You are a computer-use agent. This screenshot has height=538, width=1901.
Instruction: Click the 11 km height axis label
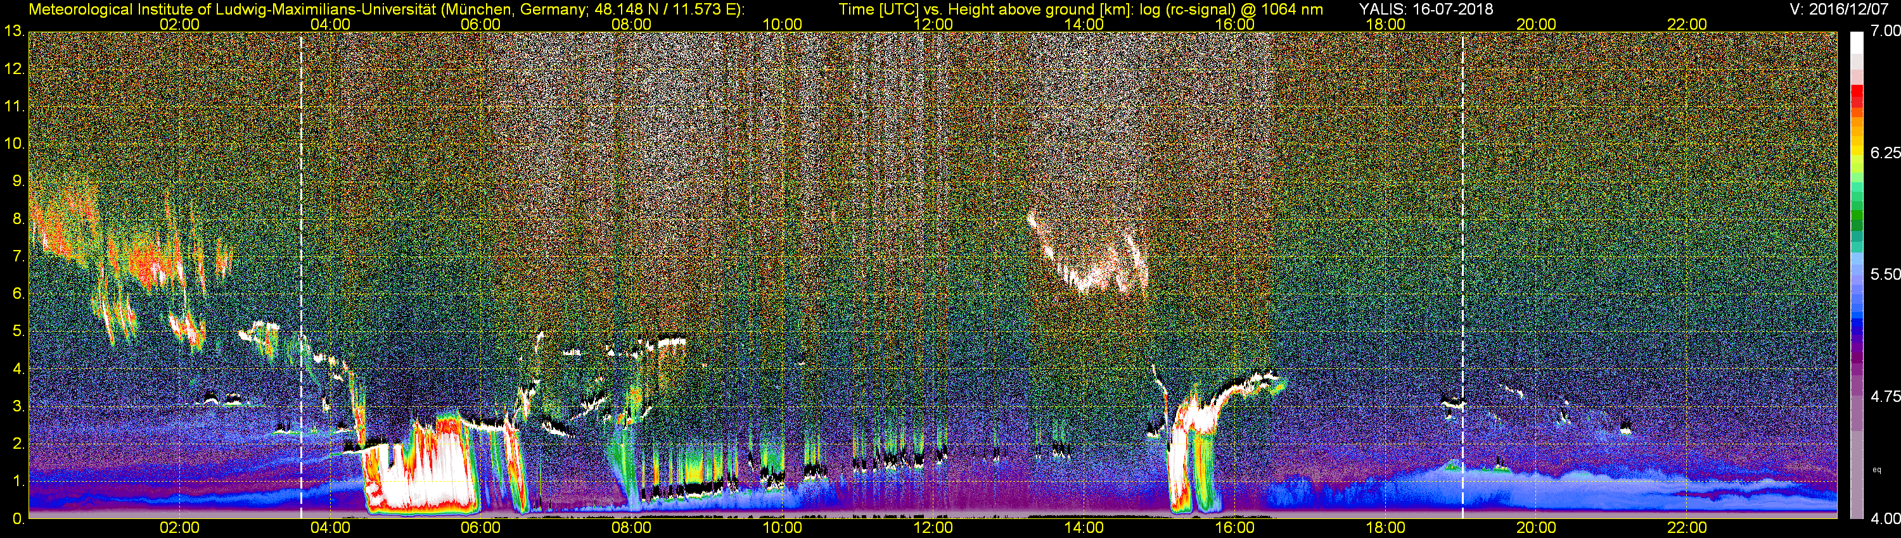coord(14,106)
